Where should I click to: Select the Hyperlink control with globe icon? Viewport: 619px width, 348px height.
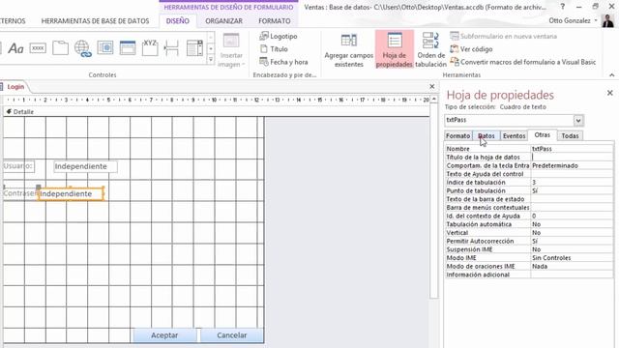pos(83,48)
